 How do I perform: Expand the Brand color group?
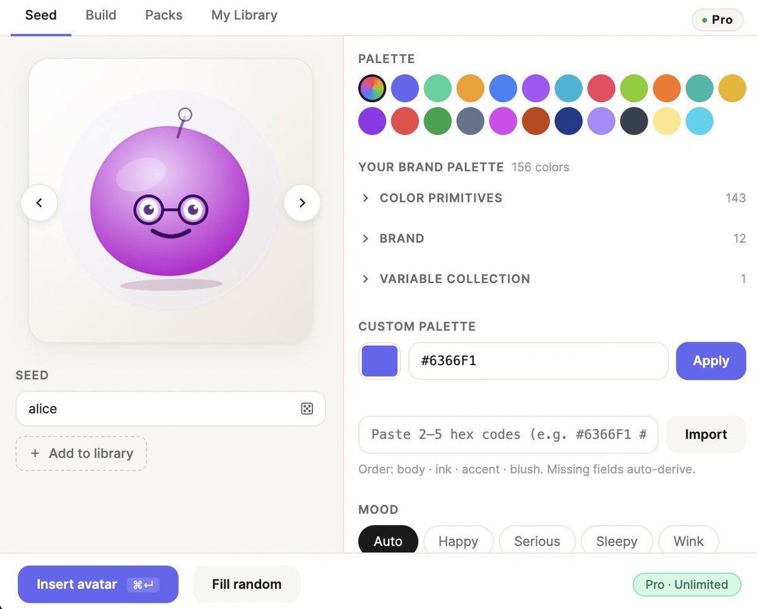552,238
